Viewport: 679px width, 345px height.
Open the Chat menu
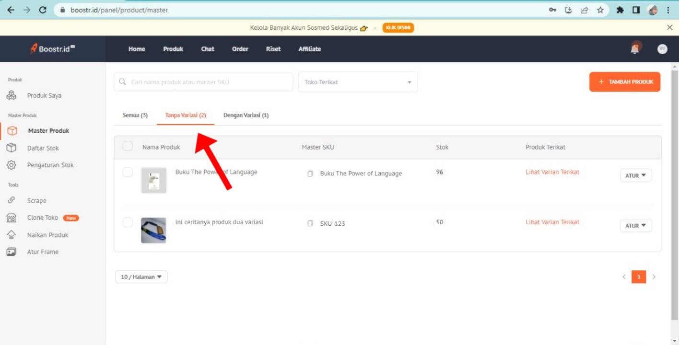click(208, 49)
